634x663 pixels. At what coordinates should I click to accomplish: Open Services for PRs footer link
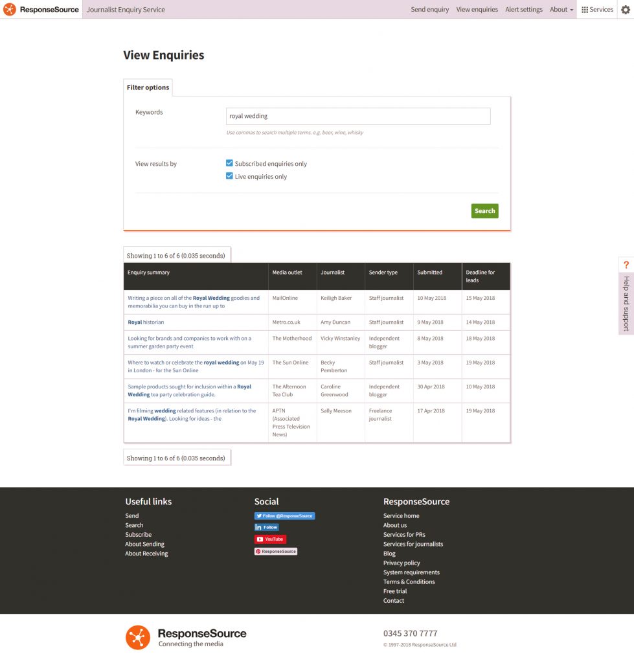click(404, 534)
